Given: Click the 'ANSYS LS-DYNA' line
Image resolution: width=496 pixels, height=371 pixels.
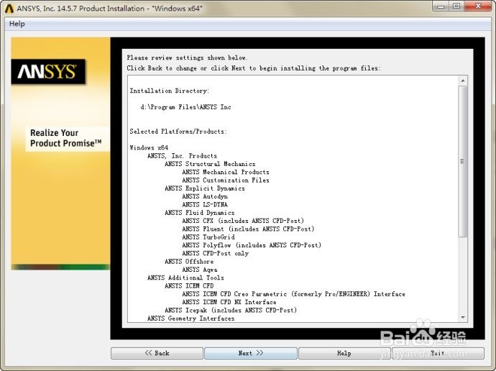Looking at the screenshot, I should pyautogui.click(x=205, y=205).
